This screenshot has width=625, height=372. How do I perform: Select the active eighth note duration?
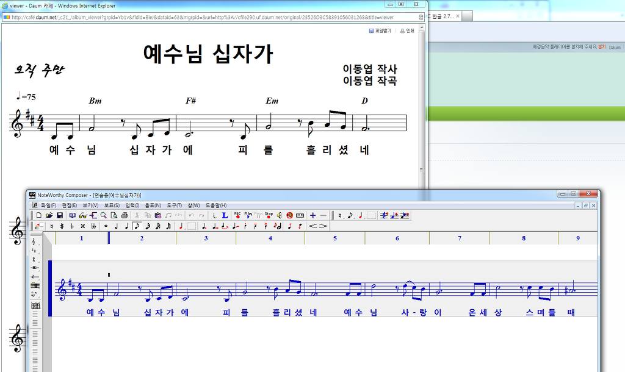pyautogui.click(x=137, y=226)
